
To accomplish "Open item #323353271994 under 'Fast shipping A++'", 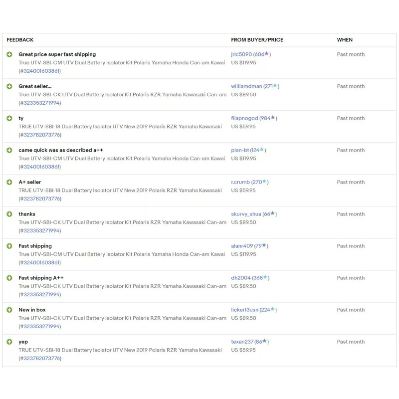I will [x=42, y=295].
